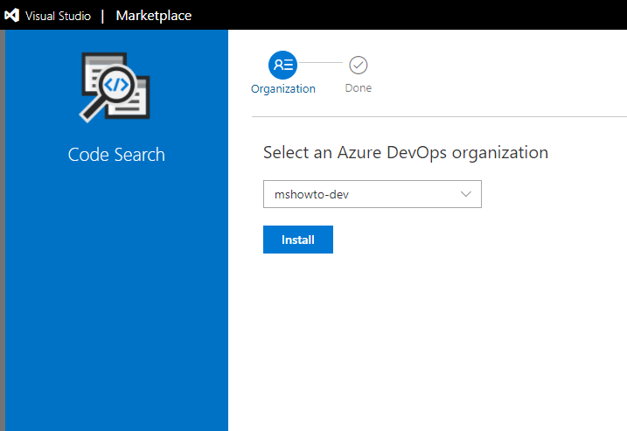The height and width of the screenshot is (431, 627).
Task: Click the Install button
Action: pos(298,240)
